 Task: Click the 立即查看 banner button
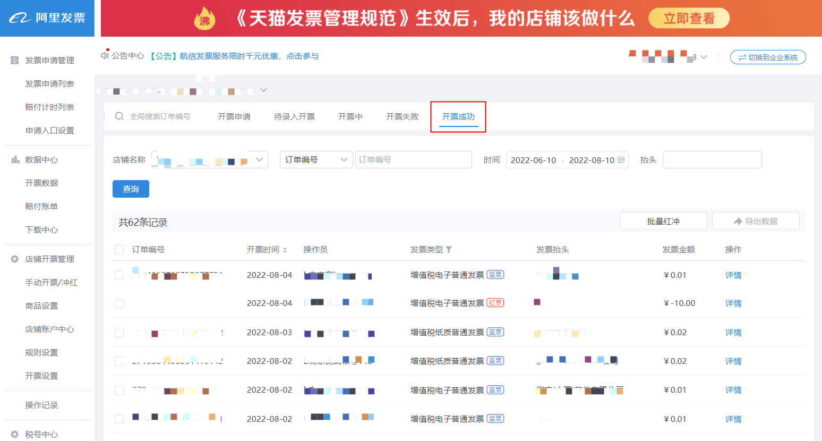(689, 19)
